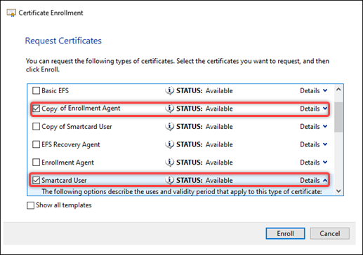The image size is (363, 255).
Task: Click the info icon in the plain Enrollment Agent row
Action: [170, 163]
